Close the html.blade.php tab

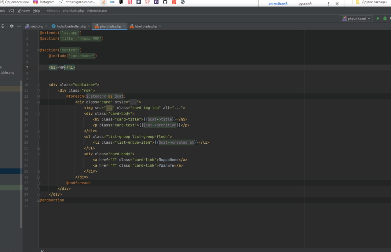pyautogui.click(x=160, y=27)
